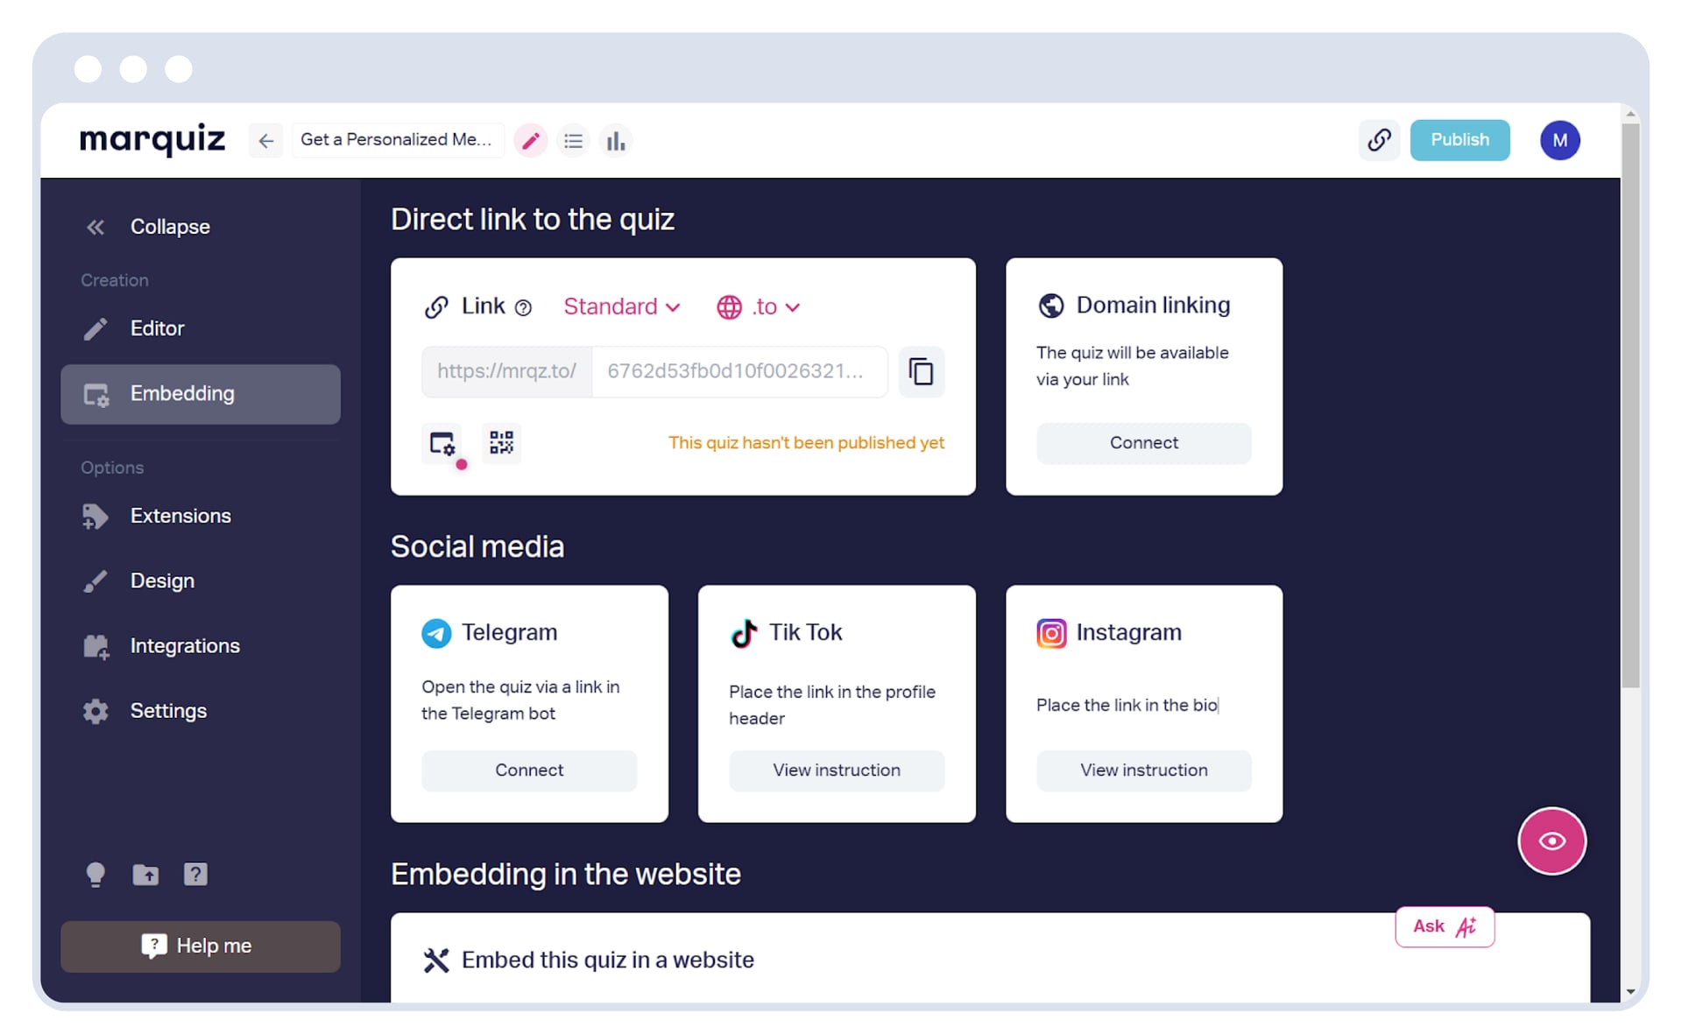
Task: Open the bar chart statistics icon
Action: tap(616, 140)
